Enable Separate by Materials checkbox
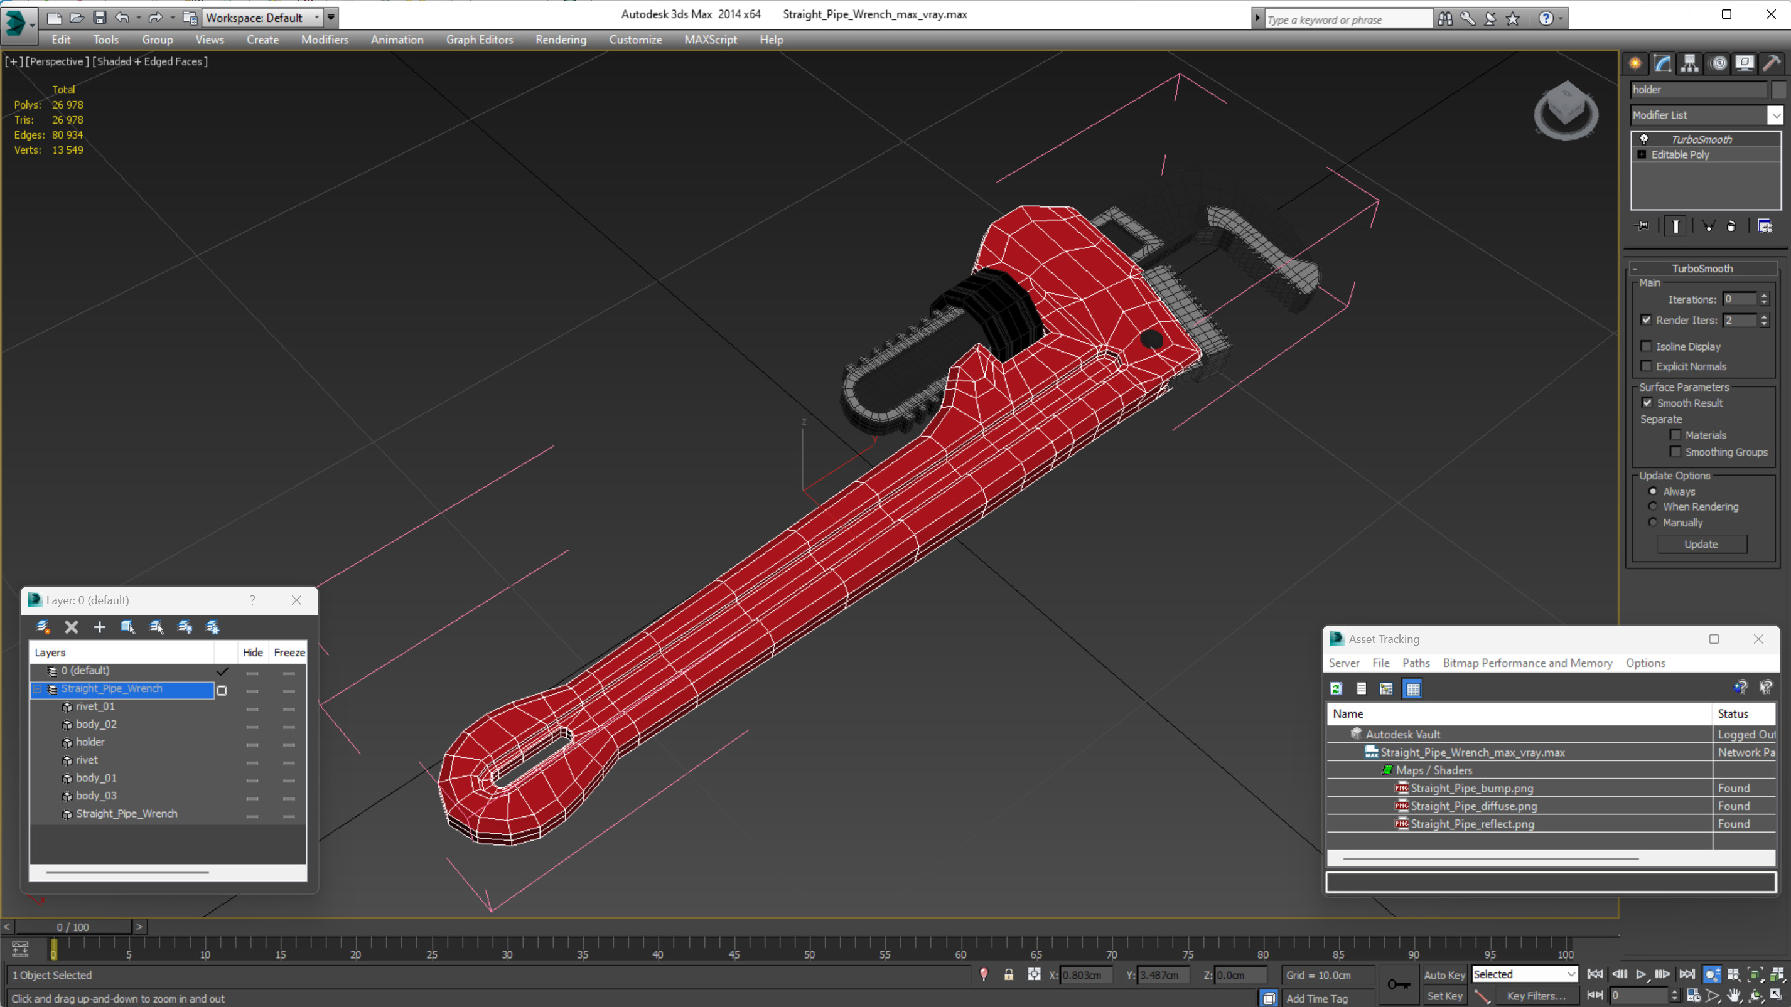The width and height of the screenshot is (1791, 1007). (1675, 435)
